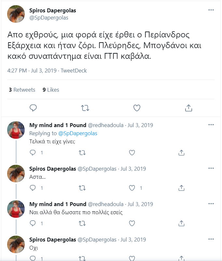This screenshot has height=261, width=222.
Task: Share the 'Ναι αλλά θα δωσατε' reply
Action: [x=181, y=223]
